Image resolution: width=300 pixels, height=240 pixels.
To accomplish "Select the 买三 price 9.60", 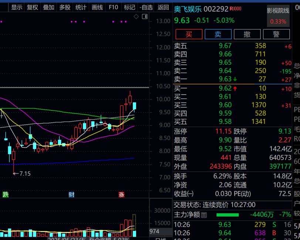I will [225, 105].
